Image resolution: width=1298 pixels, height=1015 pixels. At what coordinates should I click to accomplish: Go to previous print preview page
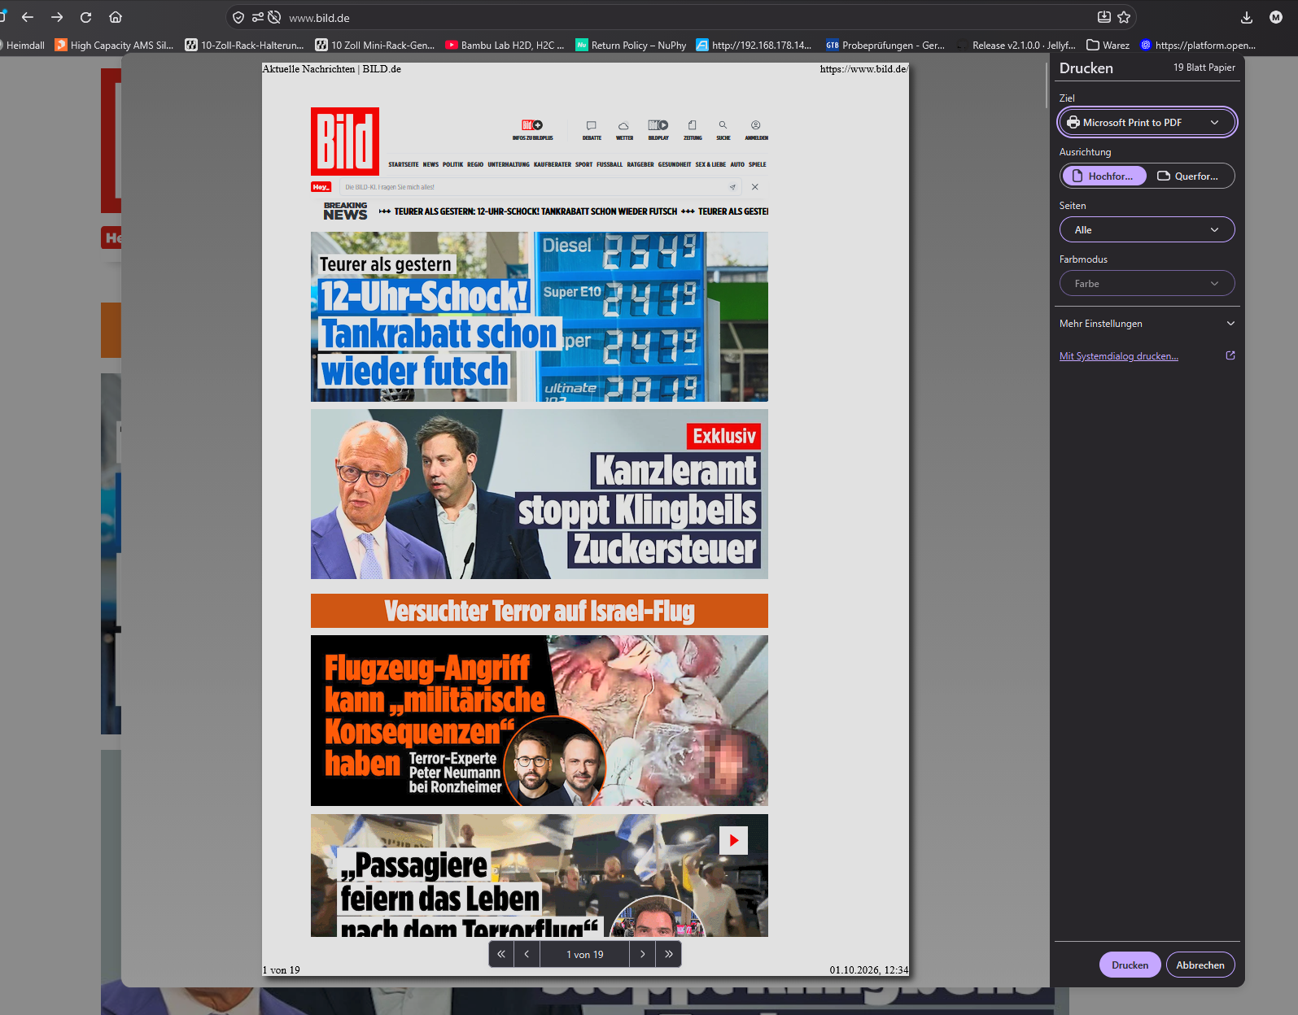click(x=527, y=954)
